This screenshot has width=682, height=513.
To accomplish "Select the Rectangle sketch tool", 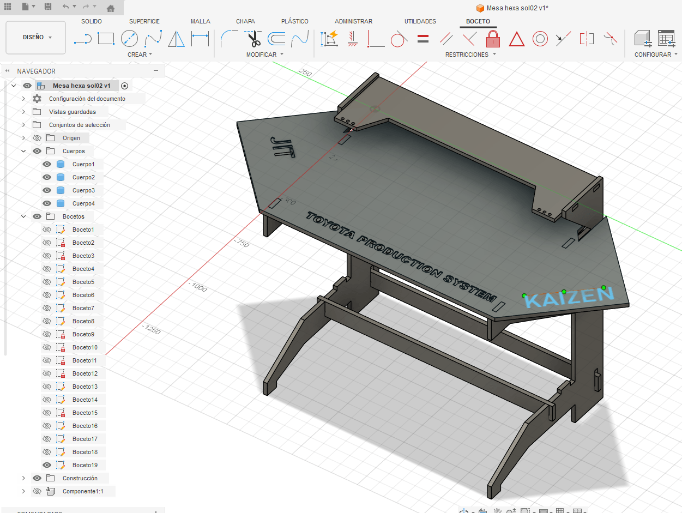I will 106,39.
